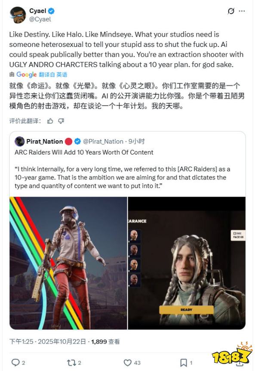
Task: Click the Google translation source logo
Action: tap(27, 74)
